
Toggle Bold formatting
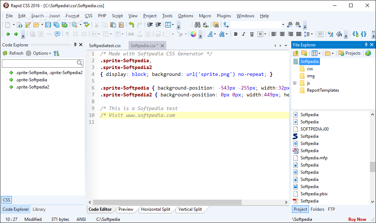pyautogui.click(x=236, y=34)
